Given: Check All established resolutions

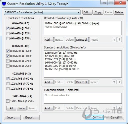Looking at the screenshot, I should coord(11,108).
